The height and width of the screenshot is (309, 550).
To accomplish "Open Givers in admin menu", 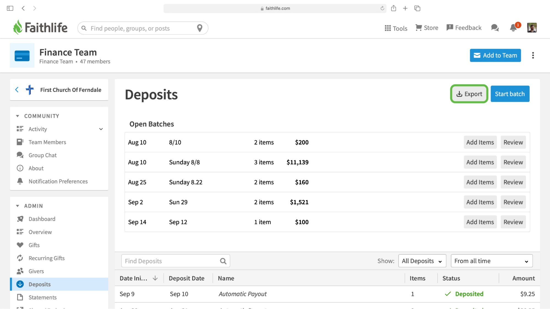I will (36, 271).
